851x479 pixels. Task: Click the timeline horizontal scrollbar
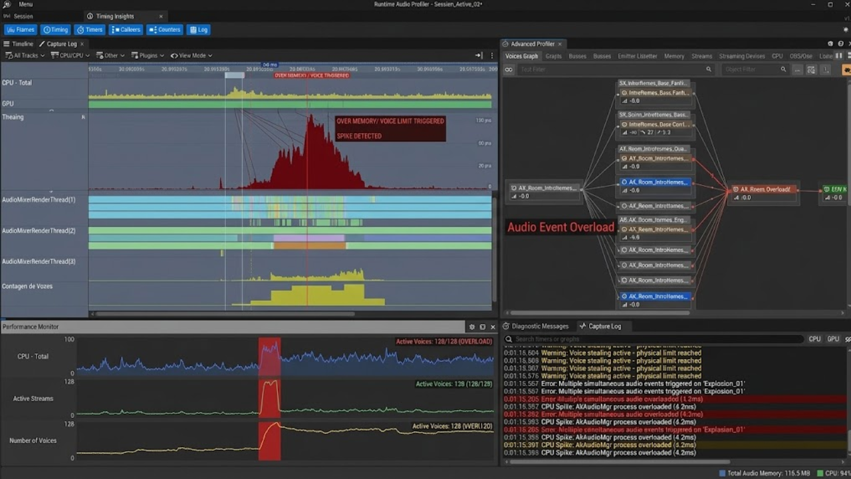pyautogui.click(x=225, y=314)
